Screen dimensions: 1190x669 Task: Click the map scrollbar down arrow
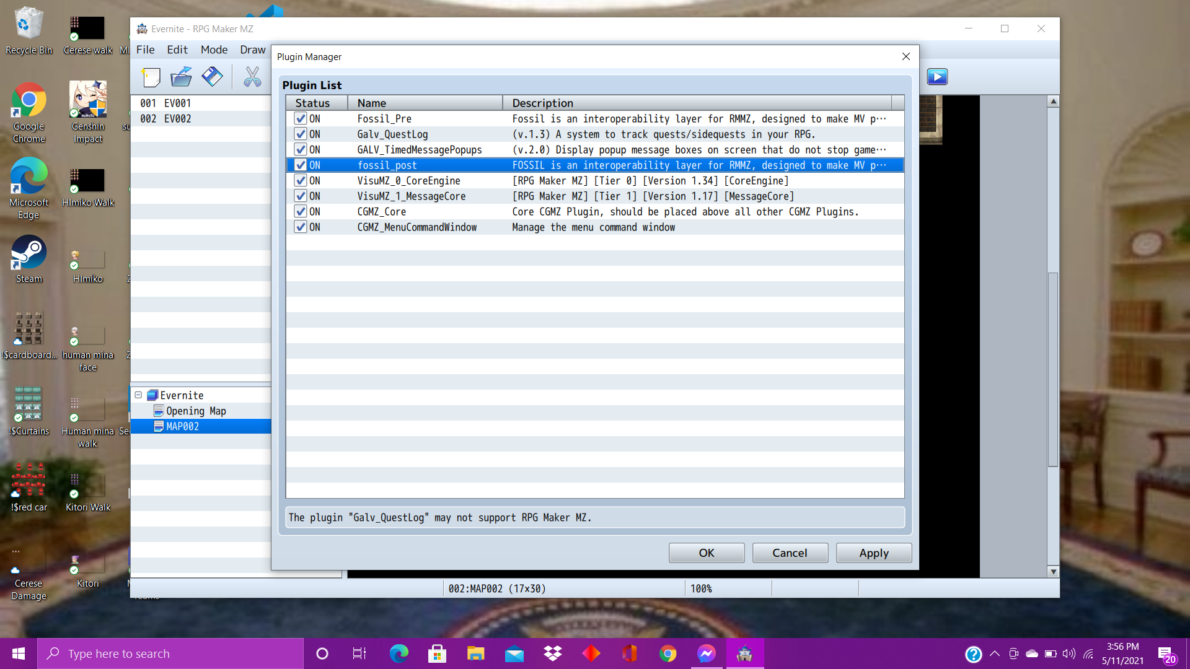[x=1053, y=571]
